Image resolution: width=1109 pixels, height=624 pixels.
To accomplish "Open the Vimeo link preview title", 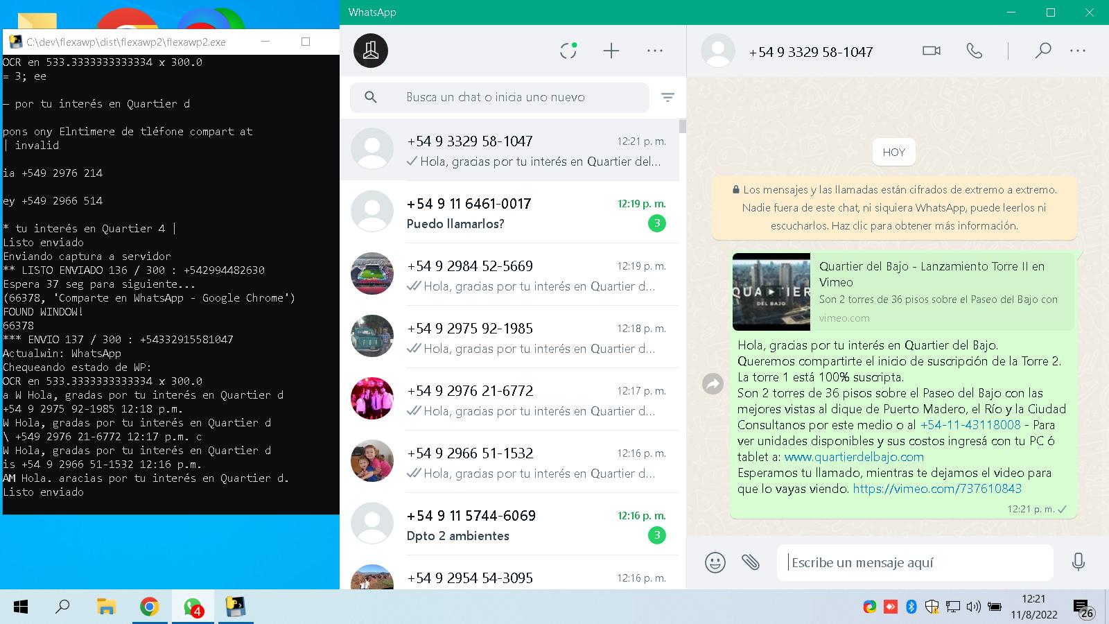I will tap(932, 274).
